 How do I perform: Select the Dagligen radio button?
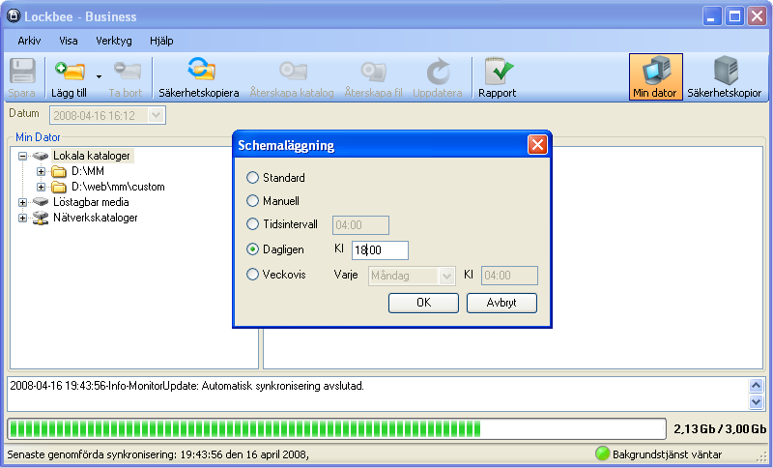pos(252,249)
